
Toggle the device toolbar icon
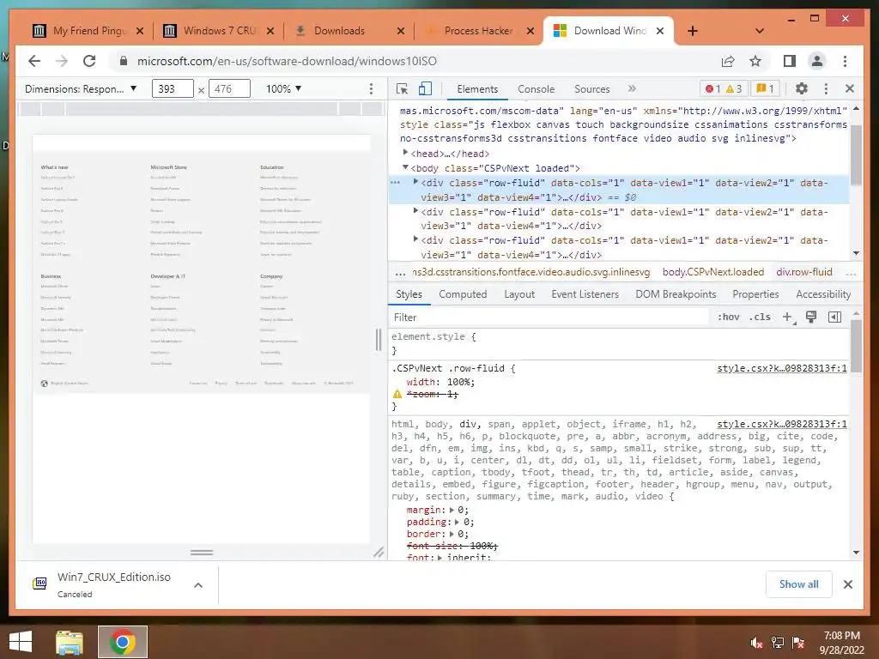(426, 88)
